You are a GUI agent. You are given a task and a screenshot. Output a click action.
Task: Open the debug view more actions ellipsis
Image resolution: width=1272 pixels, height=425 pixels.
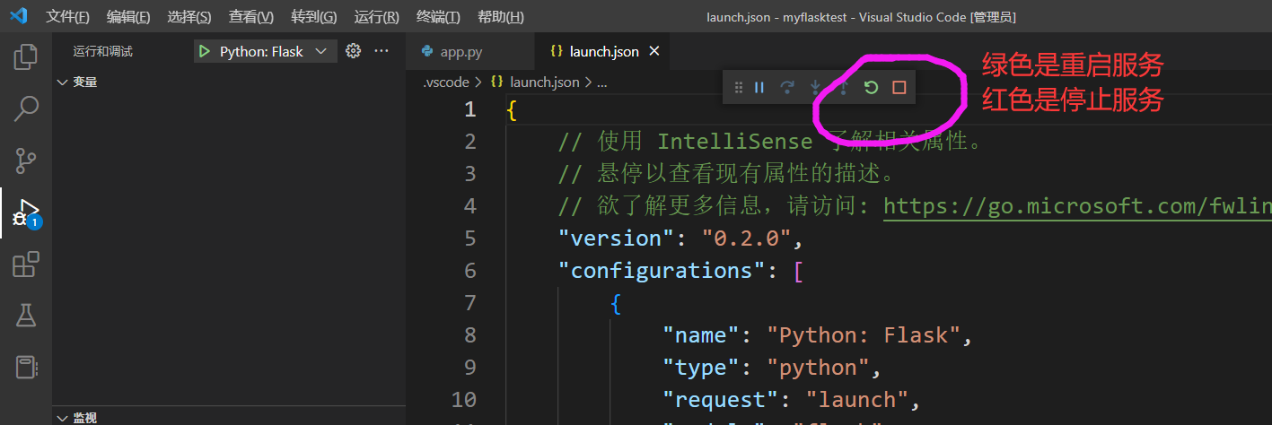pyautogui.click(x=382, y=51)
